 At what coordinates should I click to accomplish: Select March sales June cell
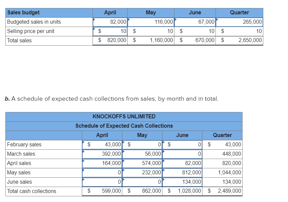pos(182,154)
